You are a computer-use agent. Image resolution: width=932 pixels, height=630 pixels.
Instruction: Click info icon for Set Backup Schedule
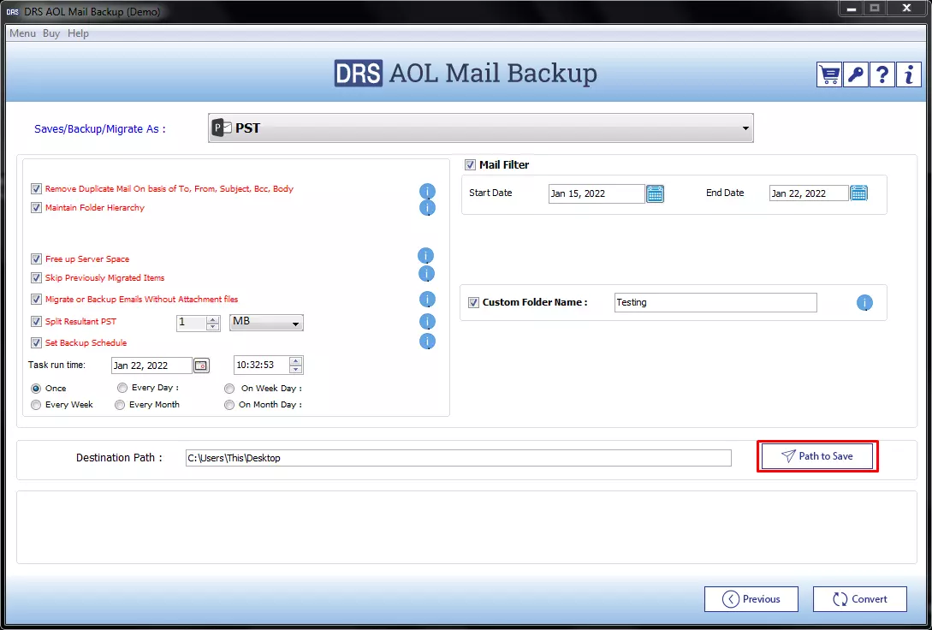click(427, 342)
